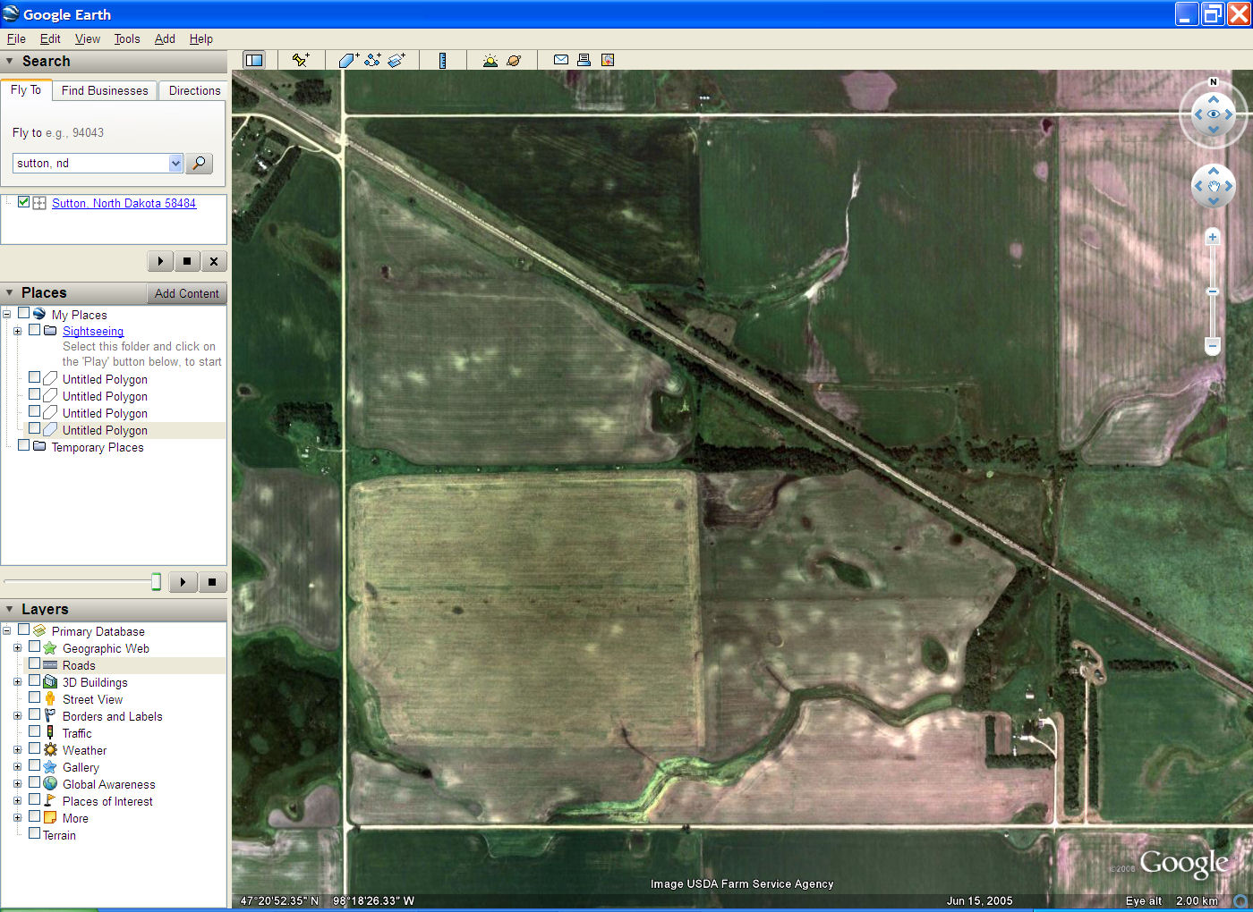Collapse the Layers panel triangle
Viewport: 1253px width, 912px height.
click(10, 610)
